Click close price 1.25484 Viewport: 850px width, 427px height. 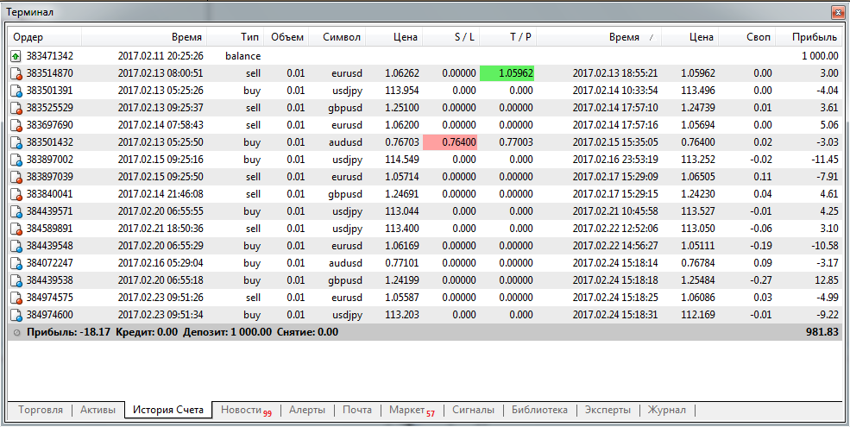(699, 280)
